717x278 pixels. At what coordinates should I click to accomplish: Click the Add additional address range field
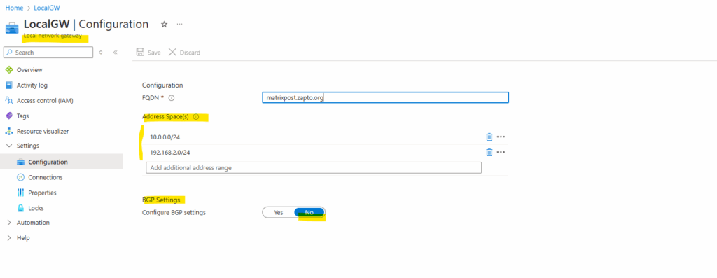pyautogui.click(x=314, y=168)
